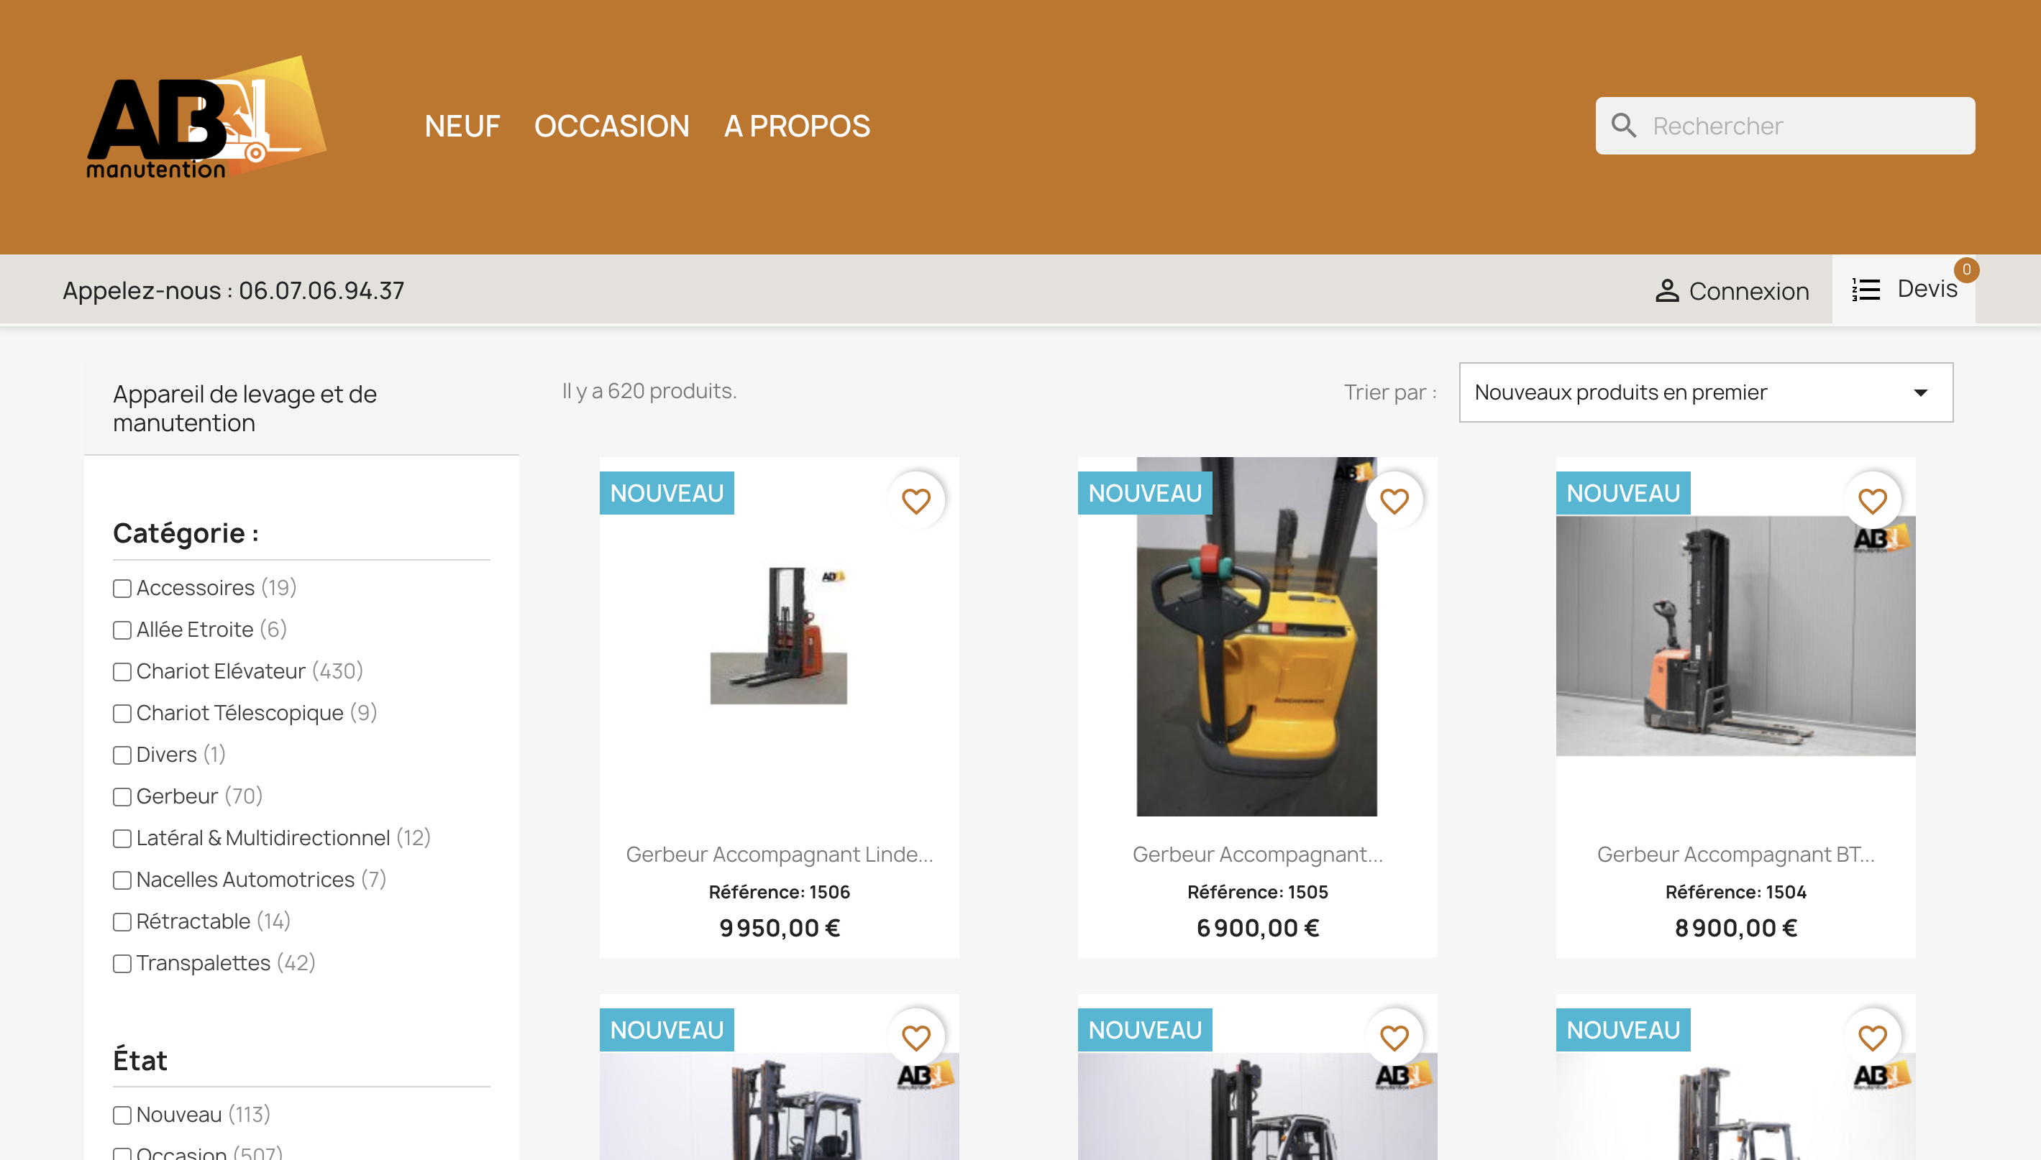
Task: Click text Référence: 1504
Action: [x=1736, y=891]
